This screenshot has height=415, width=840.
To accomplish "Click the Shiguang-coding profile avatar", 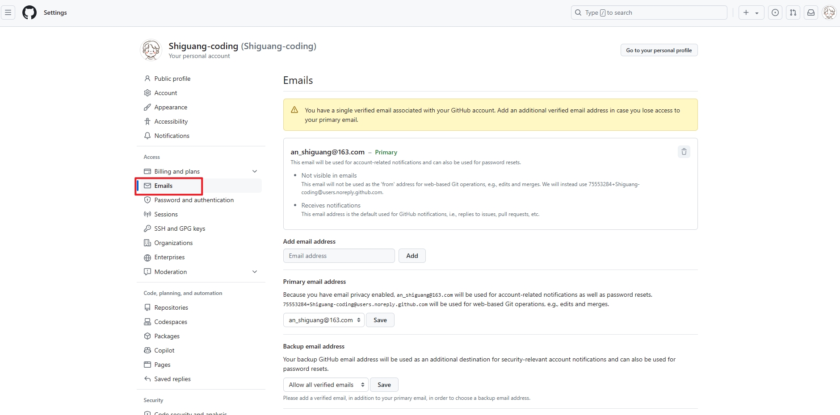I will click(x=151, y=50).
